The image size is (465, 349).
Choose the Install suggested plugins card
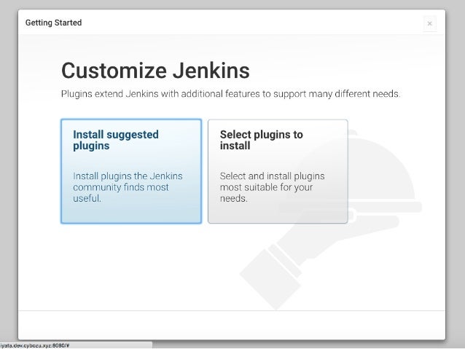[131, 171]
